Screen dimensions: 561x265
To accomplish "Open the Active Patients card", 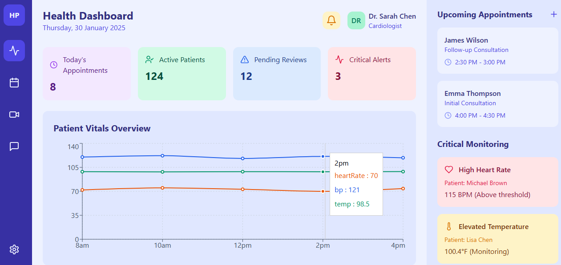I will (182, 74).
